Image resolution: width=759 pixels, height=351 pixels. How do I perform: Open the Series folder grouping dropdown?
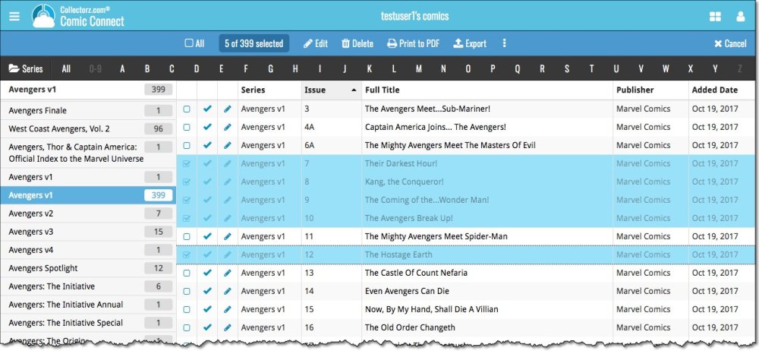26,69
